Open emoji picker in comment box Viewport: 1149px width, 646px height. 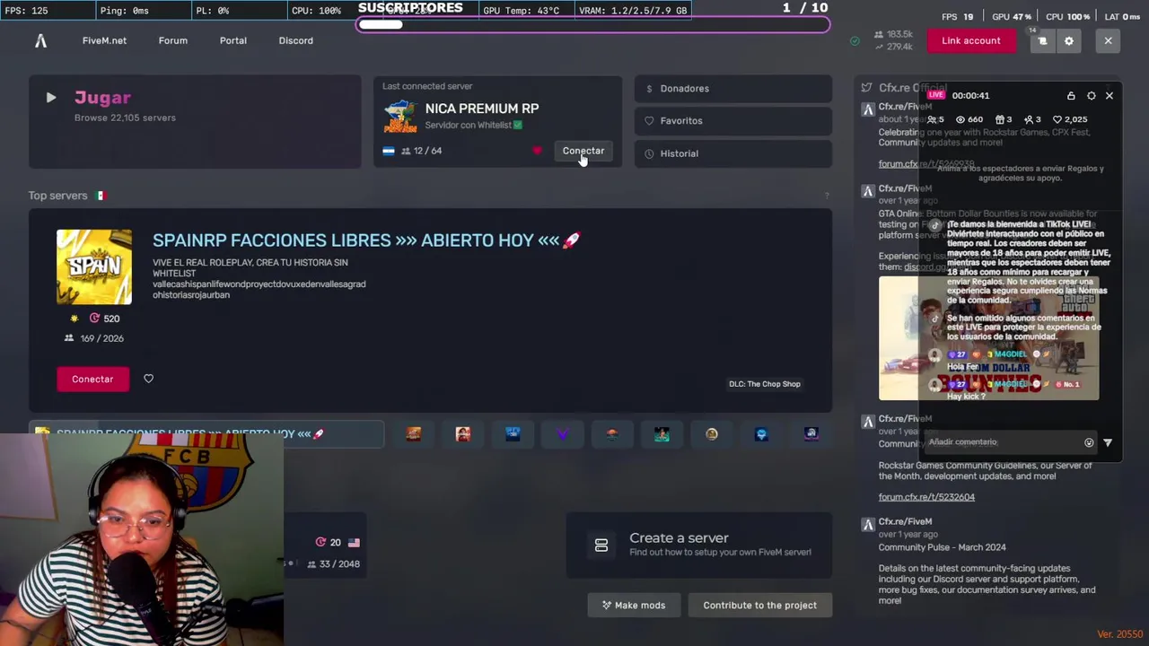click(x=1089, y=442)
